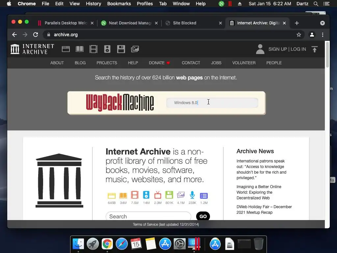
Task: Open the BLOG nav link
Action: (x=80, y=63)
